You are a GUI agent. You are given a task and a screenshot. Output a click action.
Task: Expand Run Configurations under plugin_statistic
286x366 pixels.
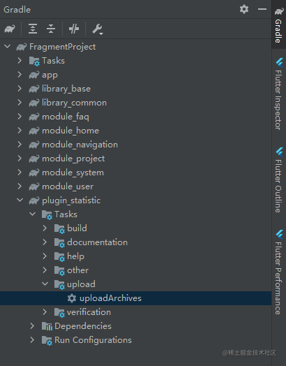[32, 340]
